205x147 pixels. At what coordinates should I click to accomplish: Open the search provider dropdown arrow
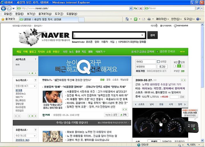coord(202,8)
